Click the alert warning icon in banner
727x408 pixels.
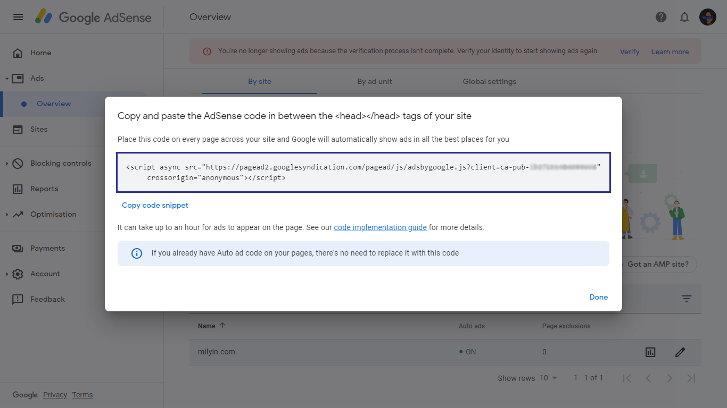pyautogui.click(x=207, y=52)
